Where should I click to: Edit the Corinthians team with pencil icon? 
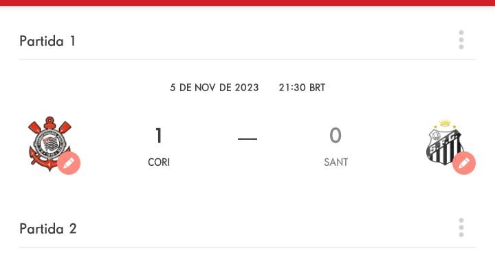[x=69, y=163]
